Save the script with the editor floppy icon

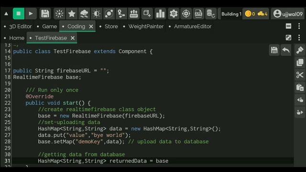point(274,50)
